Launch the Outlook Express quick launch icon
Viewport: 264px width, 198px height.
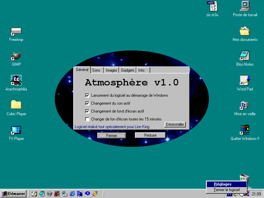[x=65, y=194]
